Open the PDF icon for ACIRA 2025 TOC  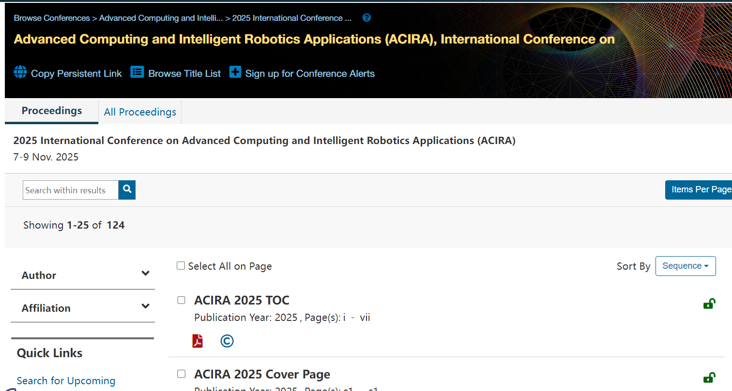pos(198,341)
